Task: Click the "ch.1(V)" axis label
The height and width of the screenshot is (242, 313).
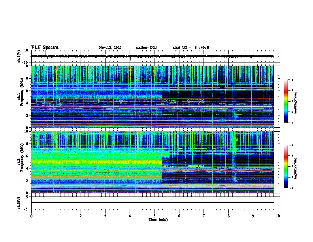Action: 19,56
